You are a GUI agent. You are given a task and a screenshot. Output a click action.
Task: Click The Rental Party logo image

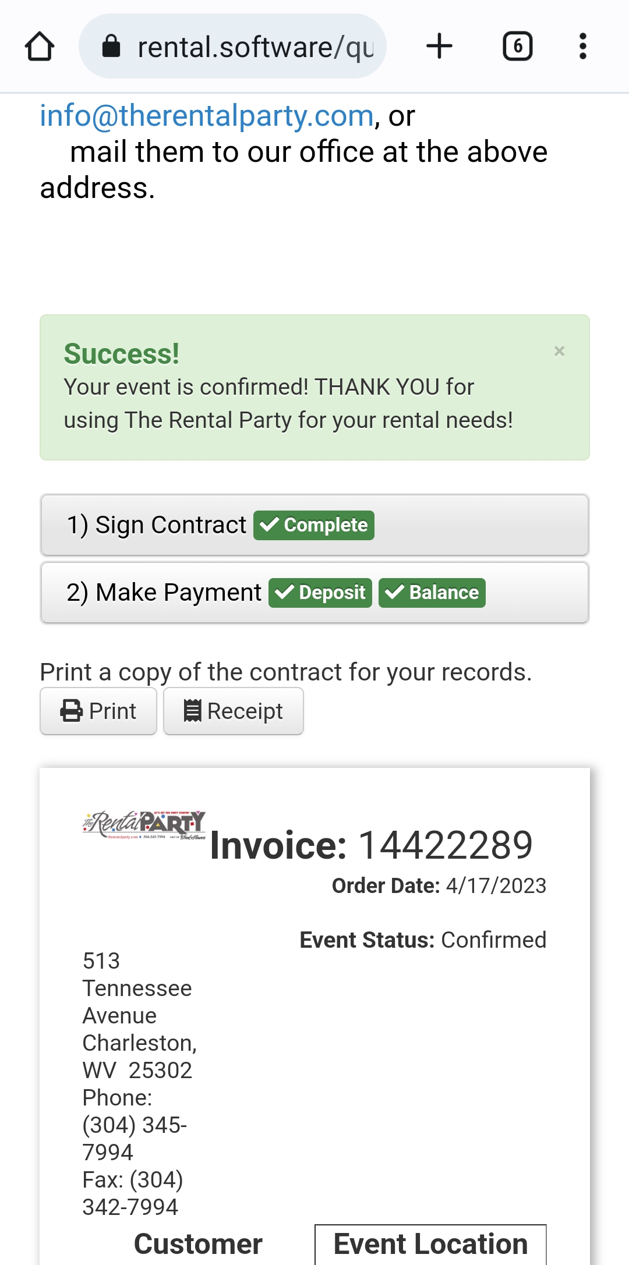144,825
